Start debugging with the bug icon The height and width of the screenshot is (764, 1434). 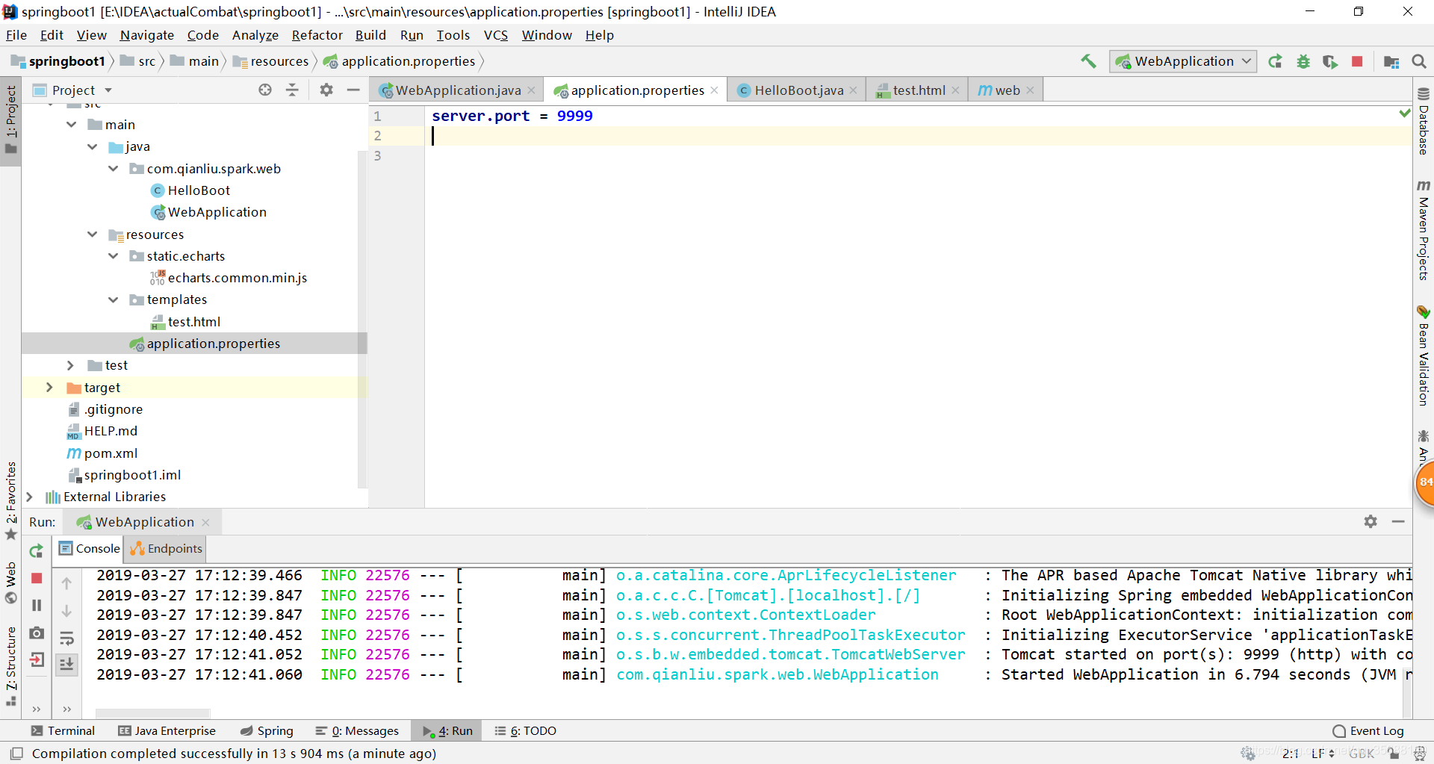1303,61
